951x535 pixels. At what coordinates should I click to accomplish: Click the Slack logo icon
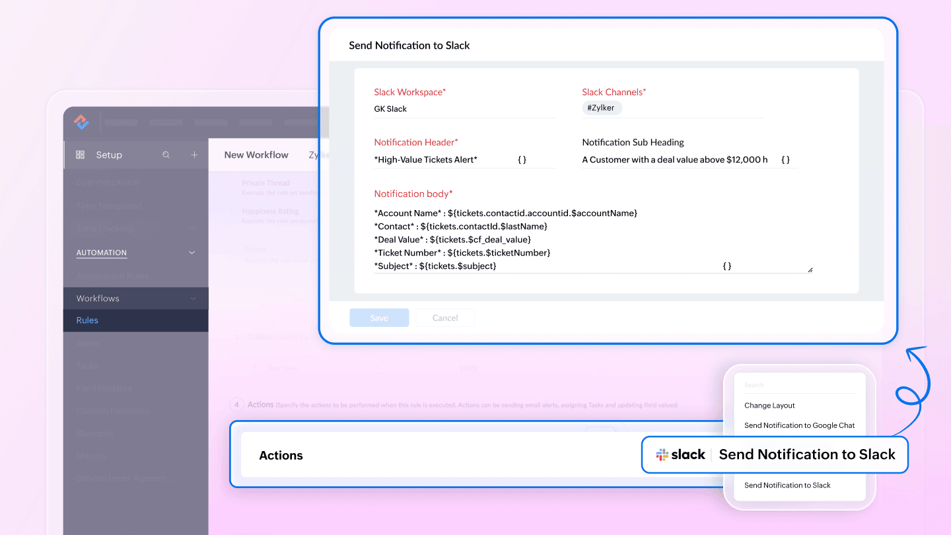(x=662, y=454)
